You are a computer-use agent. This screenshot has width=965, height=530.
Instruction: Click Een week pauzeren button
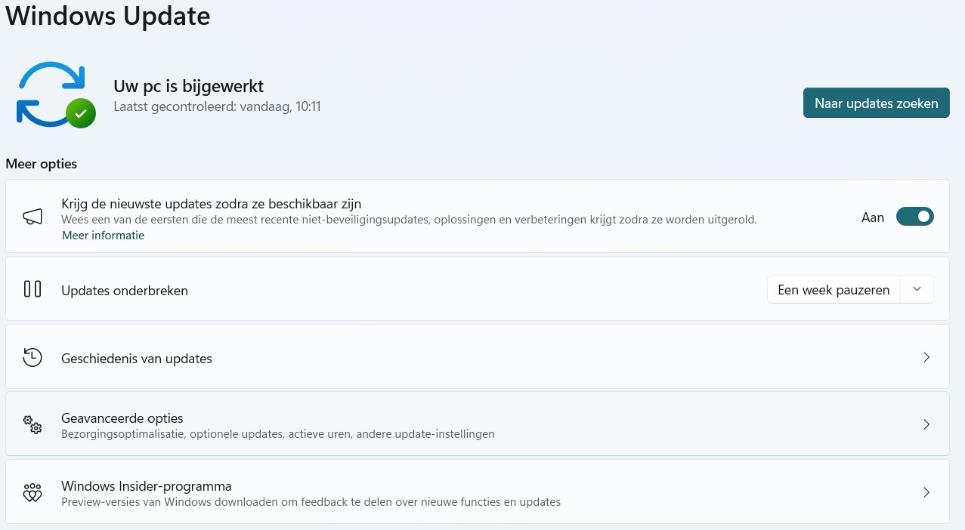(834, 290)
